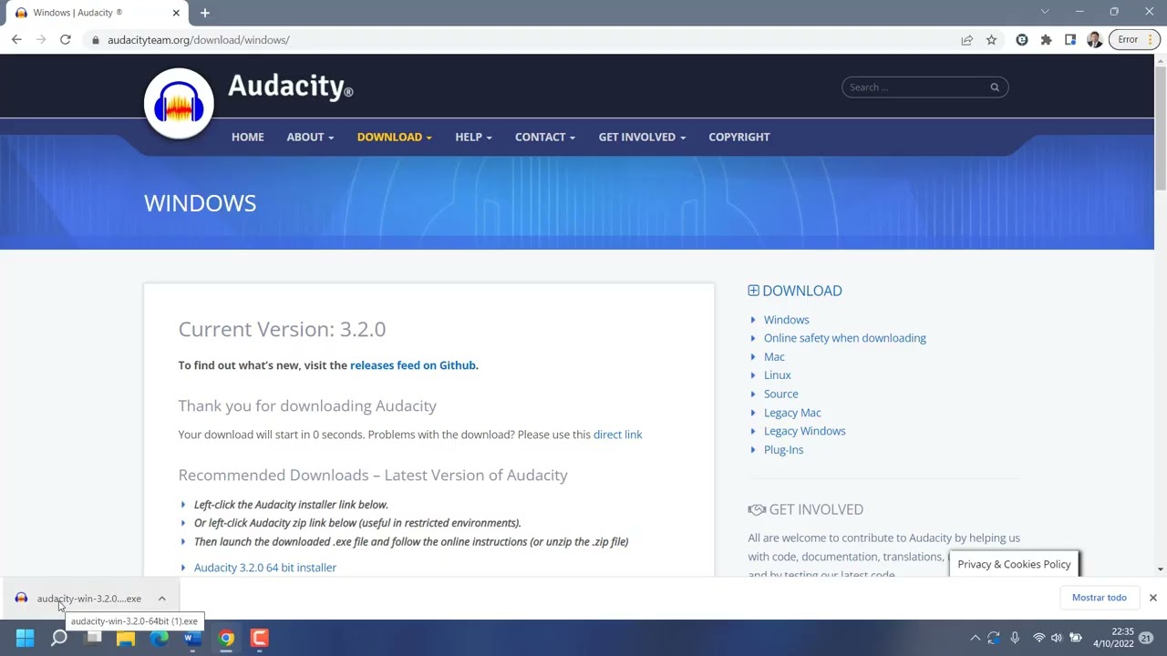
Task: Share this page using the share icon
Action: point(967,40)
